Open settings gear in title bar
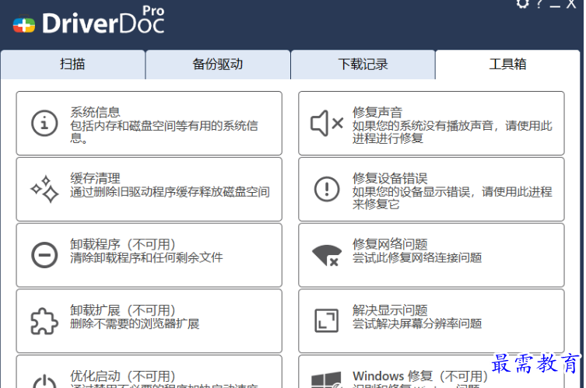586x388 pixels. coord(522,4)
